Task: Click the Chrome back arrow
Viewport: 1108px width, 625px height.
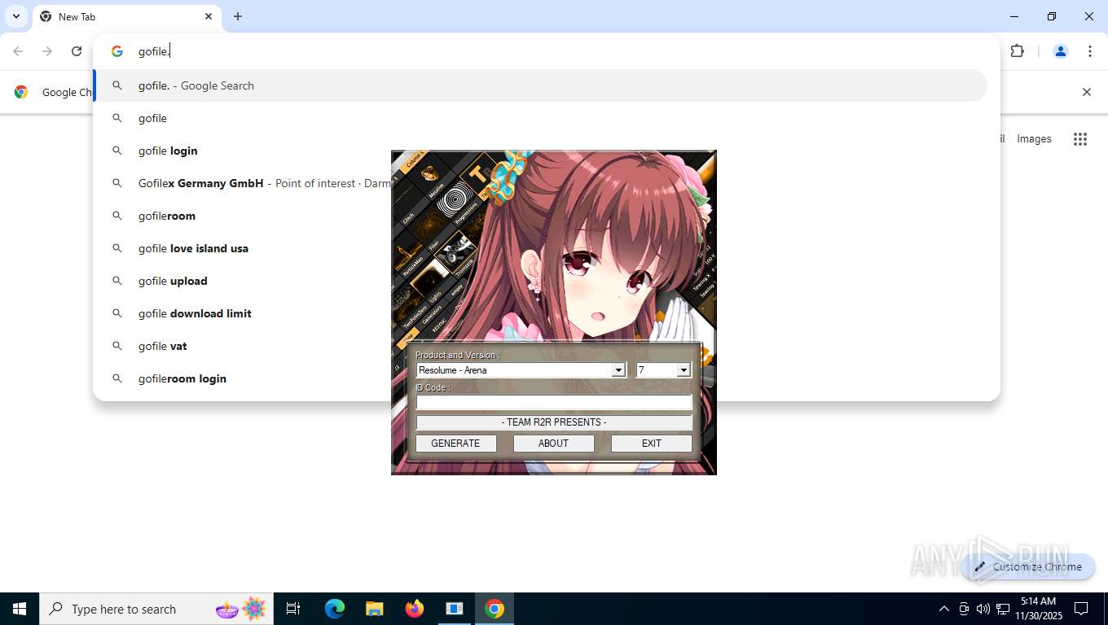Action: (x=18, y=51)
